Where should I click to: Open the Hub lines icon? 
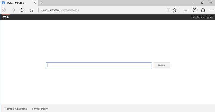click(x=186, y=10)
